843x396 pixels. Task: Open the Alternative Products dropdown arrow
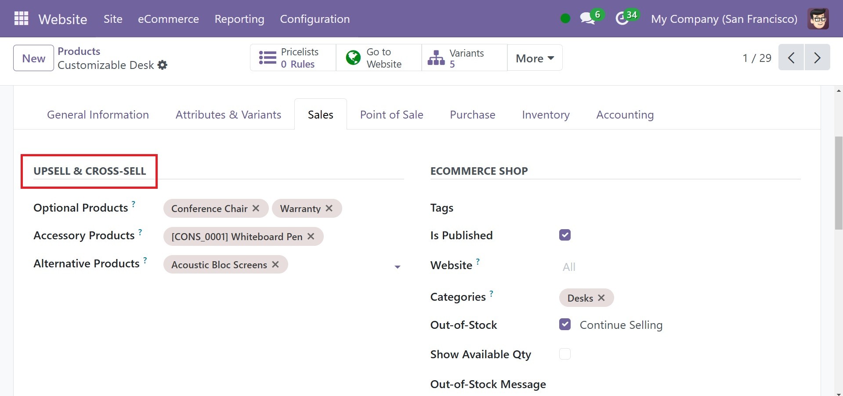coord(398,266)
